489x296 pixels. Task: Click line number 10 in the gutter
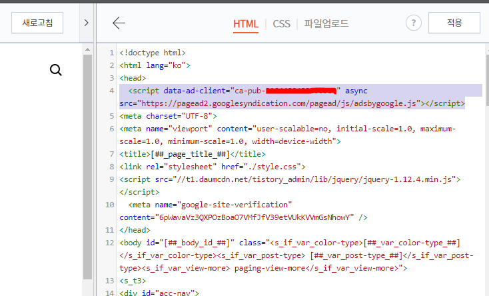click(x=109, y=205)
